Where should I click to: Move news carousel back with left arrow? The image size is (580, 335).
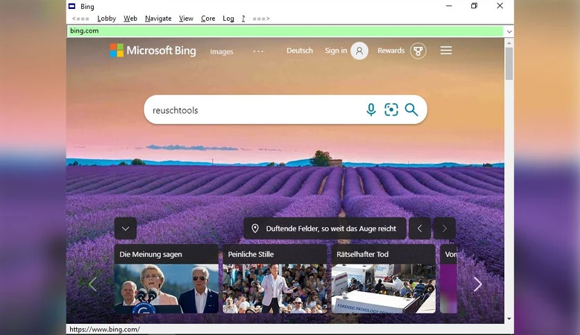[92, 284]
